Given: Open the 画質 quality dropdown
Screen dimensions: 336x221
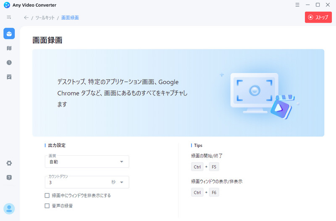Looking at the screenshot, I should tap(87, 162).
